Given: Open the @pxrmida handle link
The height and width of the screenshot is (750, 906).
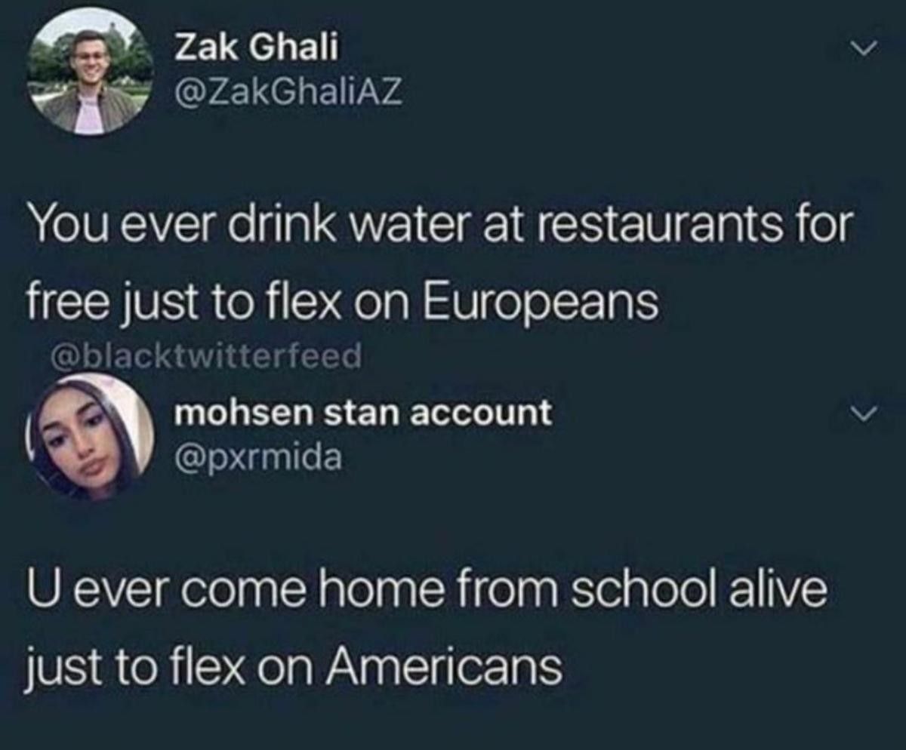Looking at the screenshot, I should click(257, 458).
